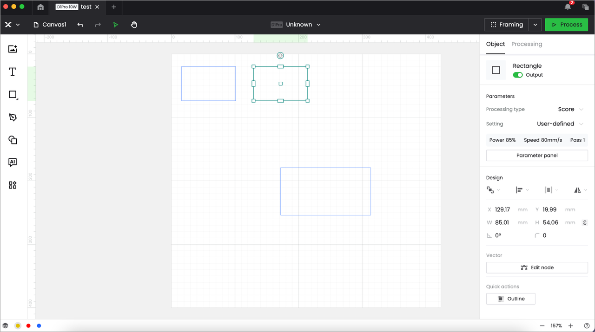Click the Power 85% Speed Pass summary
This screenshot has width=595, height=332.
[x=537, y=140]
